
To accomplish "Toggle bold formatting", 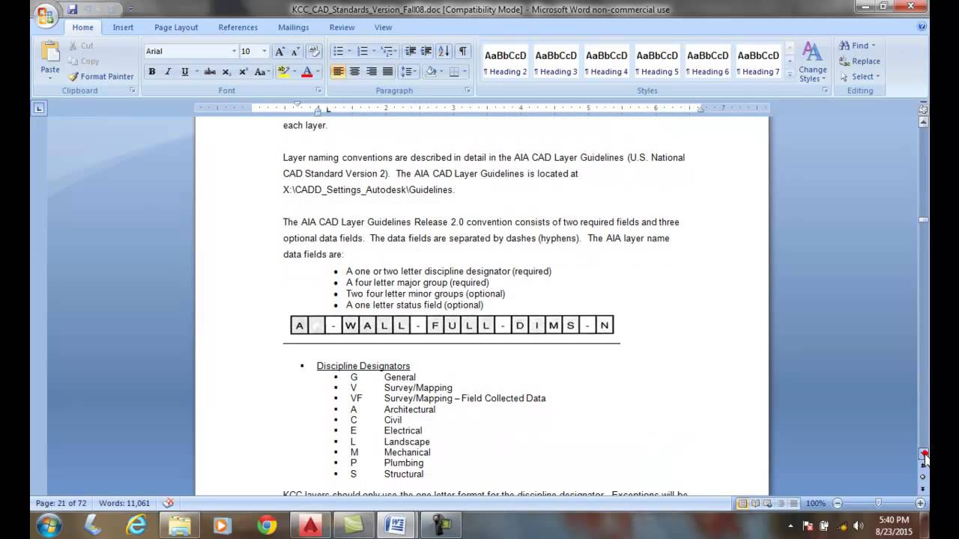I will point(152,72).
